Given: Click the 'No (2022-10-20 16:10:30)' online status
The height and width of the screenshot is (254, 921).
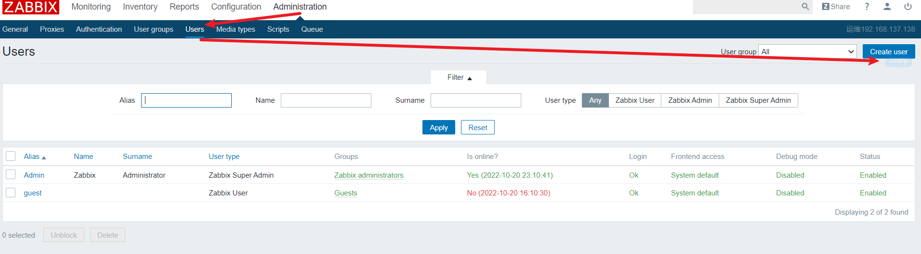Looking at the screenshot, I should click(508, 193).
